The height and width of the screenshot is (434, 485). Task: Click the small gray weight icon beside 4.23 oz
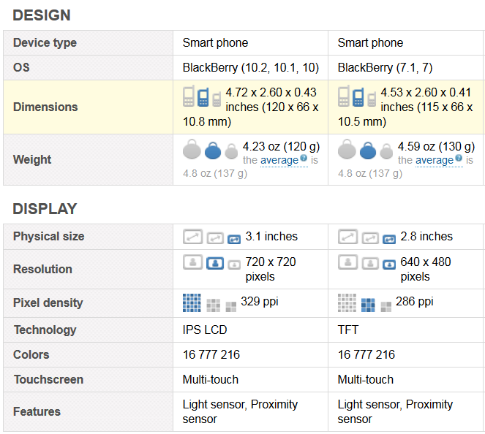click(x=231, y=152)
